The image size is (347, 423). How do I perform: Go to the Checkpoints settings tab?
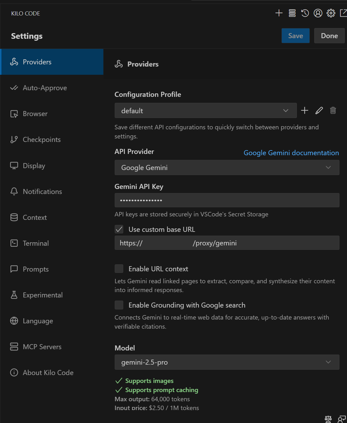coord(52,139)
